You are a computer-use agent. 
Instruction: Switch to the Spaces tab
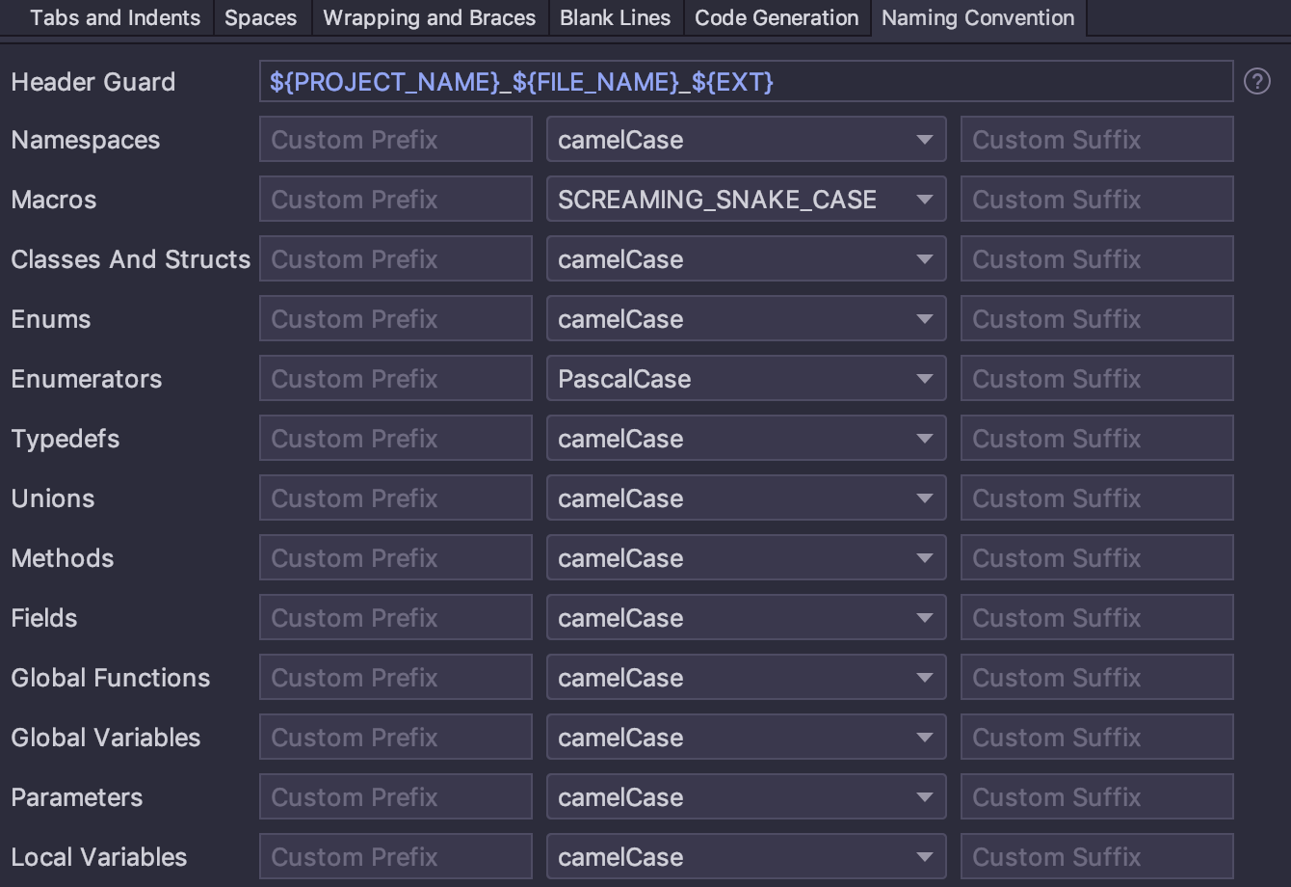(261, 17)
